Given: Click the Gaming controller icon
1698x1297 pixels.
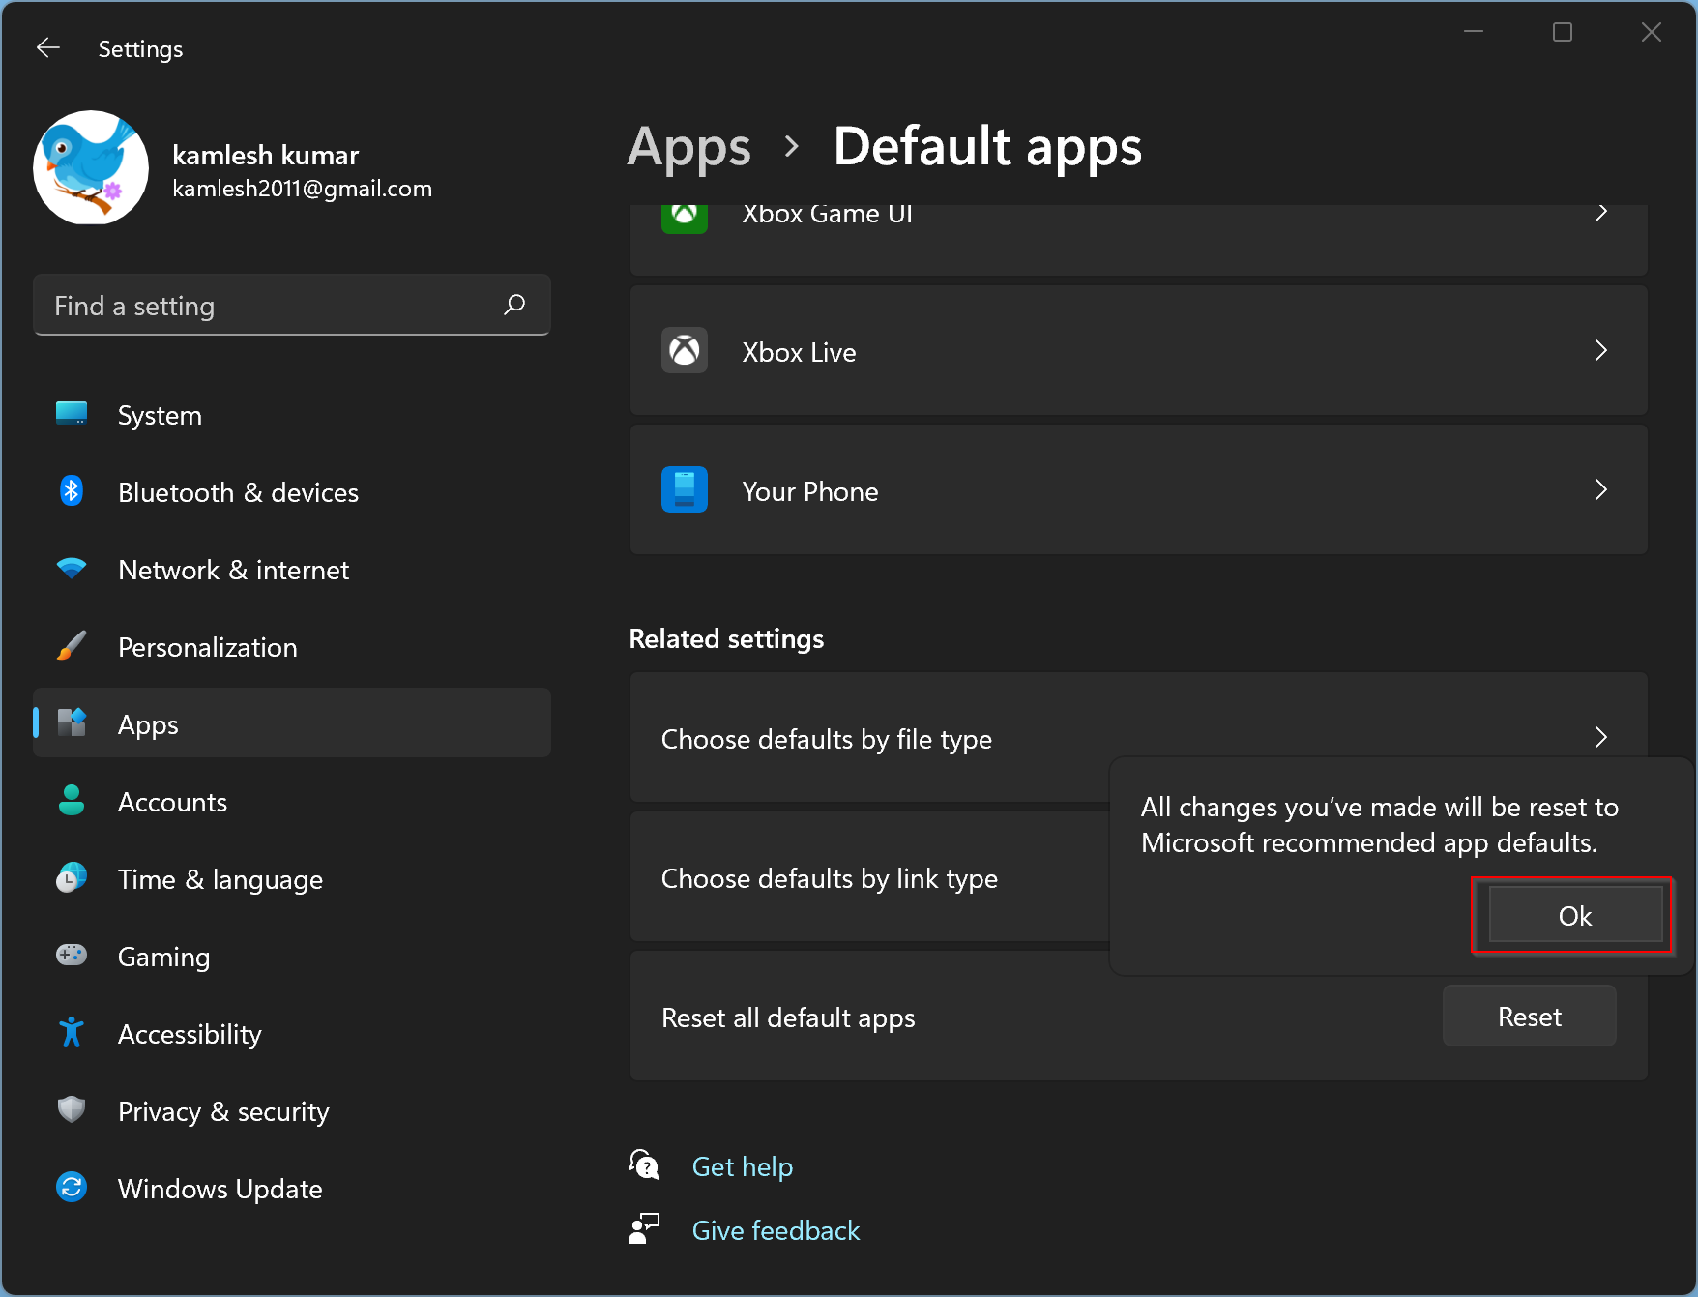Looking at the screenshot, I should pos(72,956).
